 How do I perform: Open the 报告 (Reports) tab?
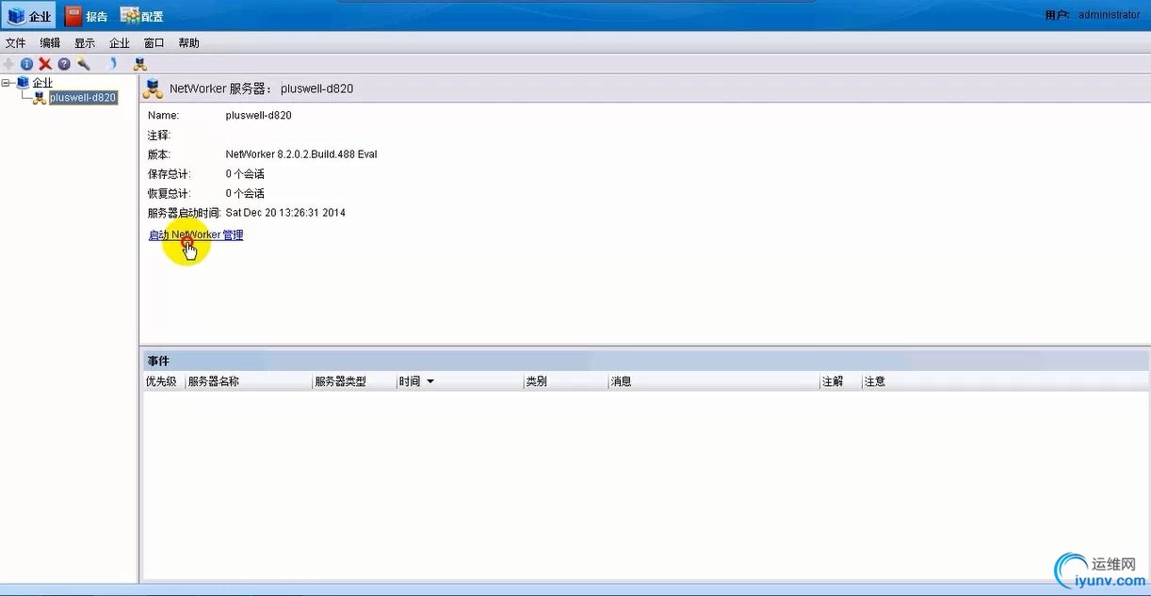click(x=87, y=16)
